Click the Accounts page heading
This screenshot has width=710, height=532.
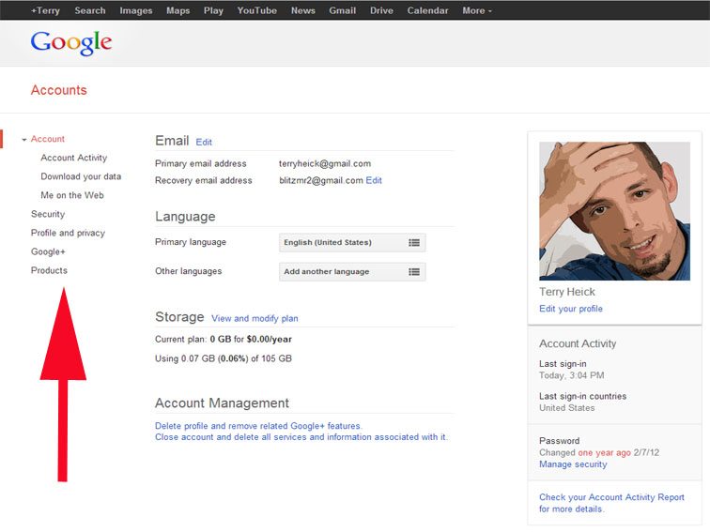click(59, 90)
